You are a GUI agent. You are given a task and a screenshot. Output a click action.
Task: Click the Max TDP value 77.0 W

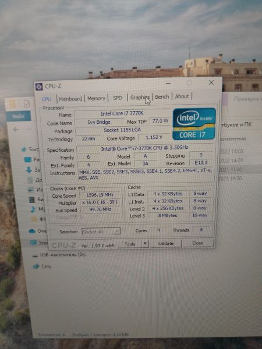[x=160, y=121]
